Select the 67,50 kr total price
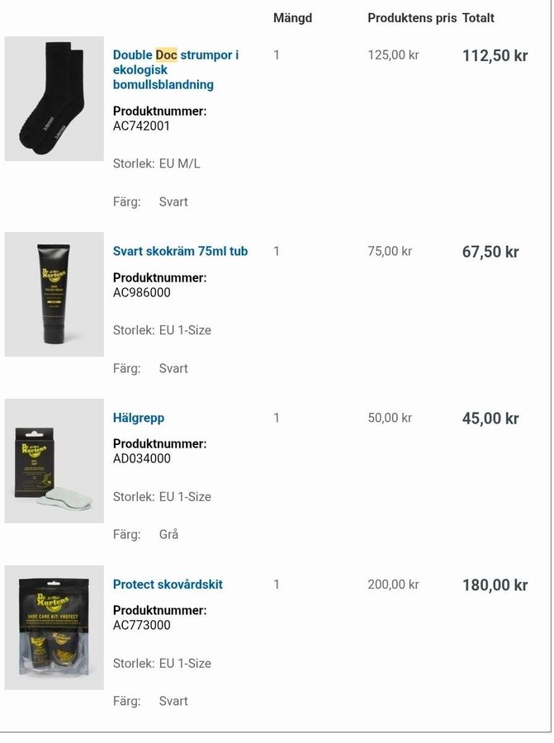 pyautogui.click(x=490, y=252)
